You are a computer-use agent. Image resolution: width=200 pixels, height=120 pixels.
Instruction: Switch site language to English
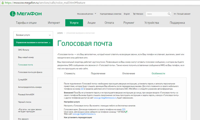pos(127,14)
